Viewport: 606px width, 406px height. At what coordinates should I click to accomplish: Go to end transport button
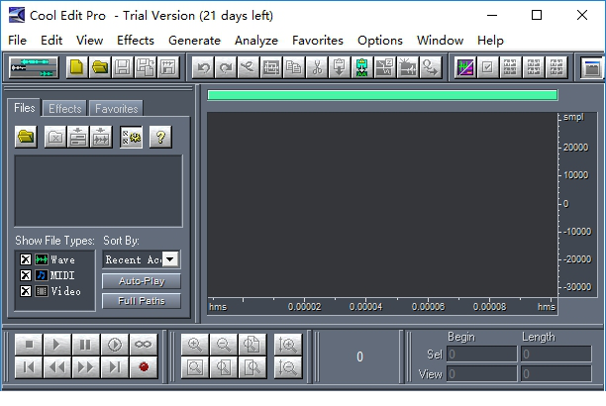tap(115, 366)
